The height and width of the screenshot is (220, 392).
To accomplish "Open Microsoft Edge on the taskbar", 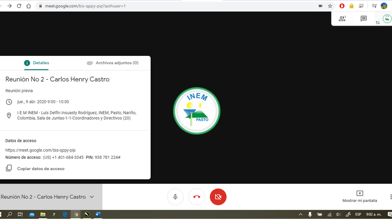I will click(65, 214).
